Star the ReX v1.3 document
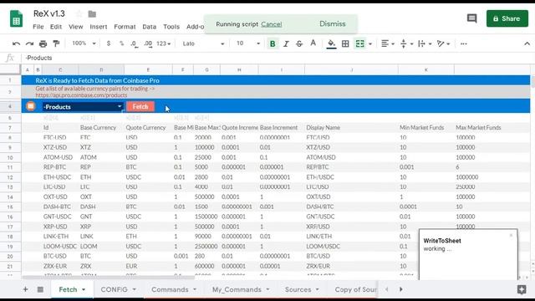The height and width of the screenshot is (301, 535). tap(79, 14)
